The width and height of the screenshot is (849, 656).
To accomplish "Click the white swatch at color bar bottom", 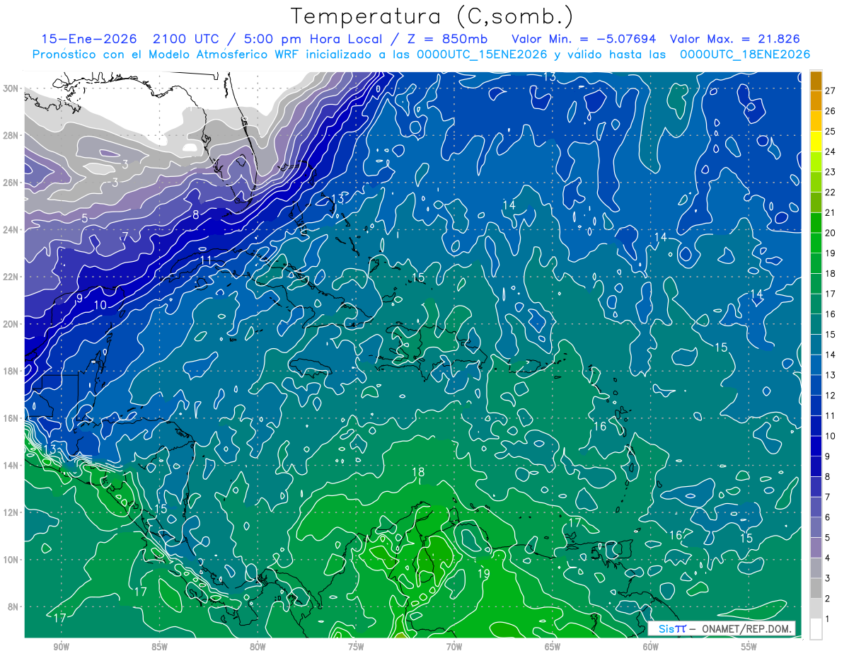I will (x=816, y=628).
